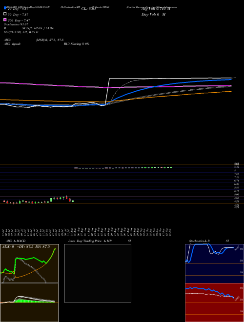The height and width of the screenshot is (322, 244).
Task: Click the 'BUY Slowing @ 0%' signal text
Action: (x=77, y=44)
